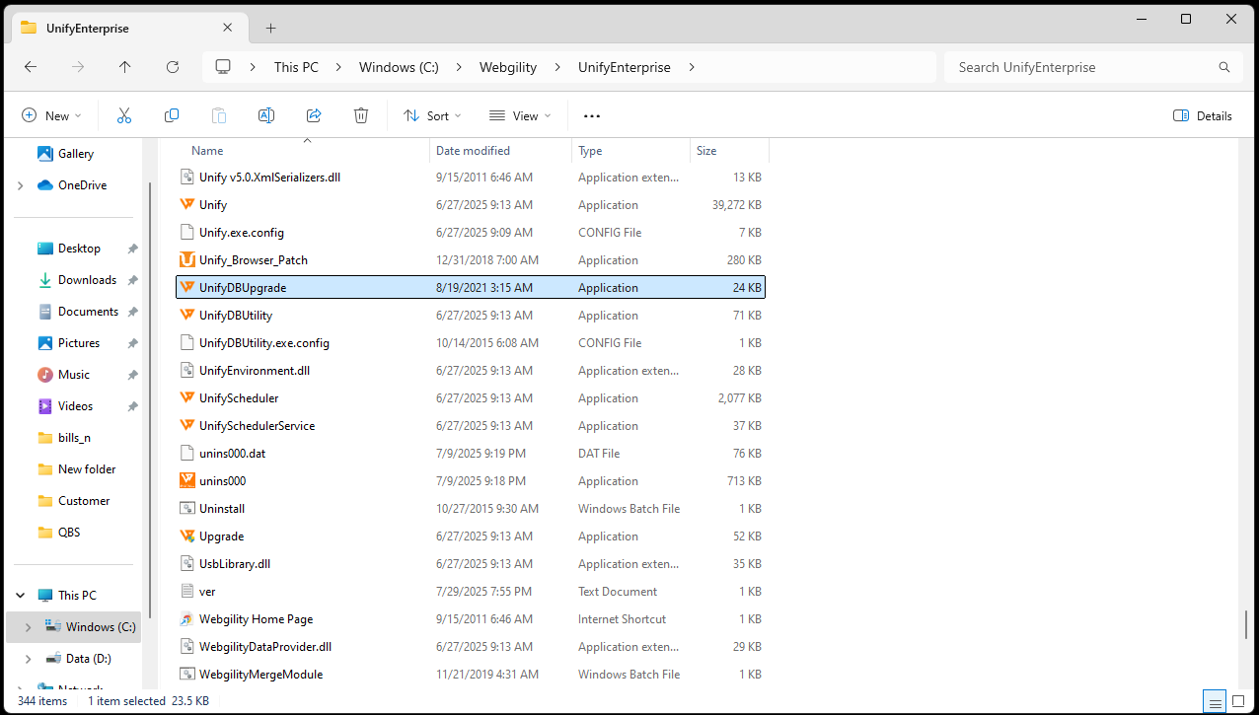The image size is (1259, 715).
Task: Toggle the Details pane
Action: pos(1203,115)
